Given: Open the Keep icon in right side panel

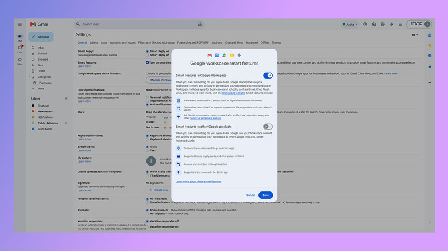Looking at the screenshot, I should 430,46.
